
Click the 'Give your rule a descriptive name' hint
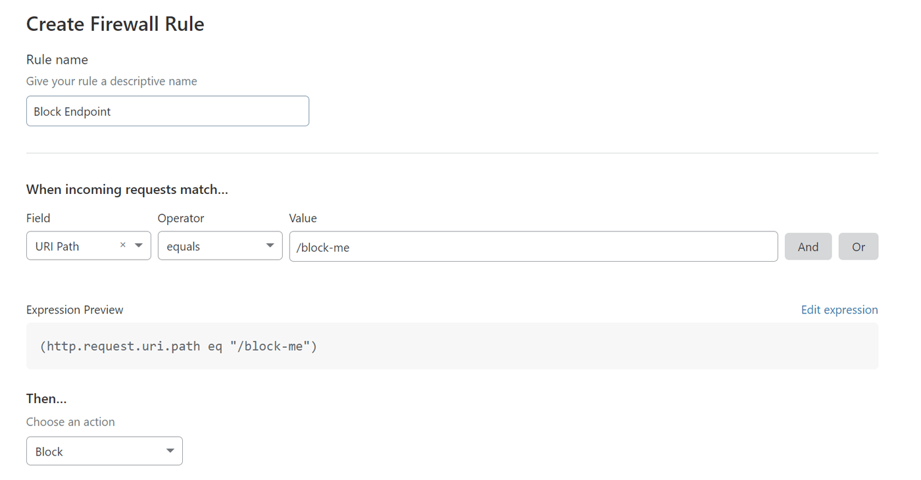[112, 82]
